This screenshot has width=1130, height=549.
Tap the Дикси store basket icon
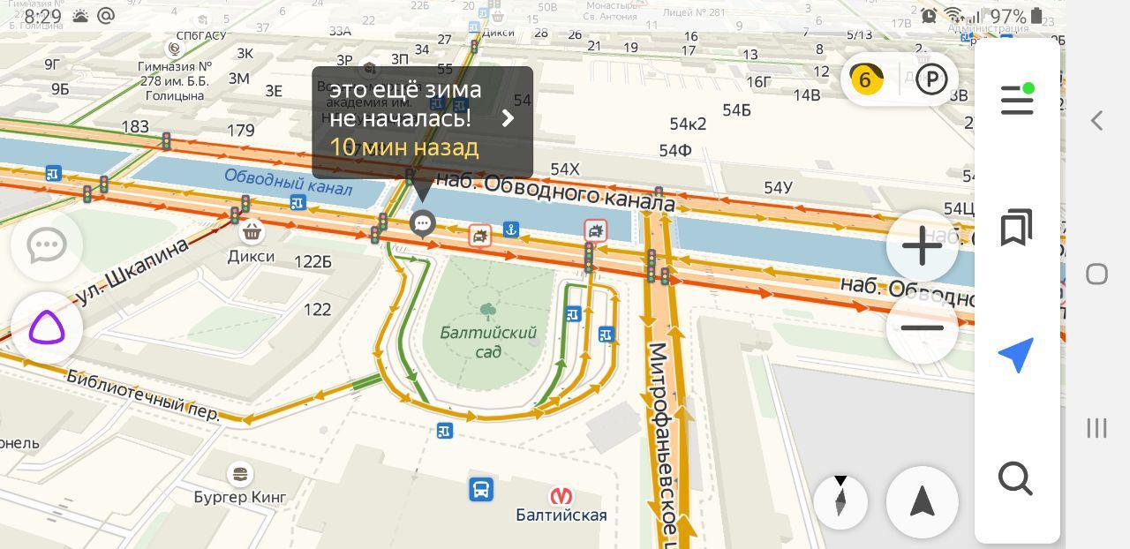click(252, 232)
